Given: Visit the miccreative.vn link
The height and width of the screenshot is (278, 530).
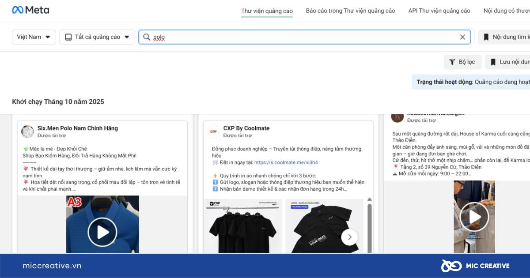Looking at the screenshot, I should pos(52,266).
